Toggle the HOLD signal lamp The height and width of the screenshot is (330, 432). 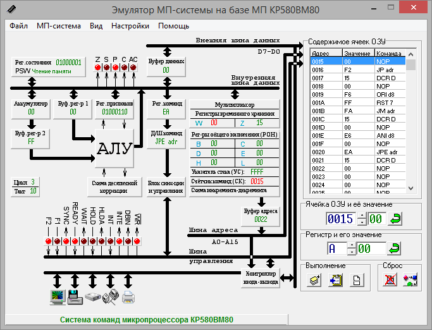(92, 241)
